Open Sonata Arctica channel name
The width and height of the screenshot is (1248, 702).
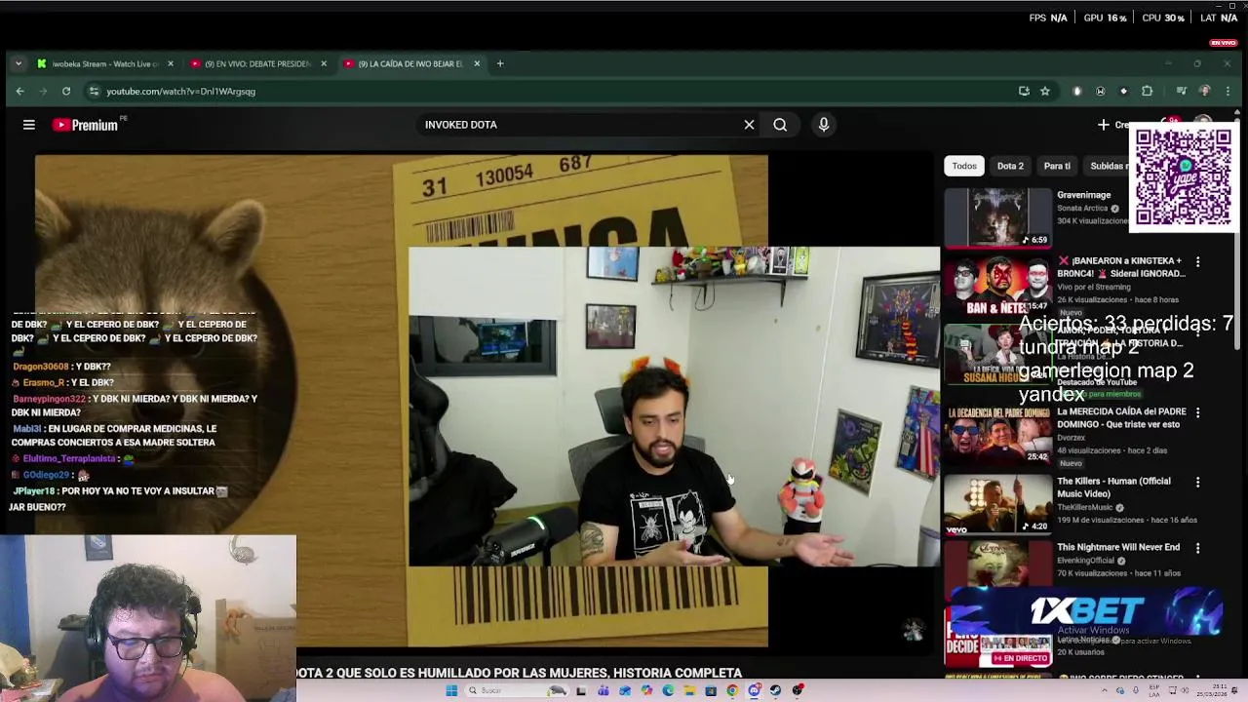click(1083, 209)
